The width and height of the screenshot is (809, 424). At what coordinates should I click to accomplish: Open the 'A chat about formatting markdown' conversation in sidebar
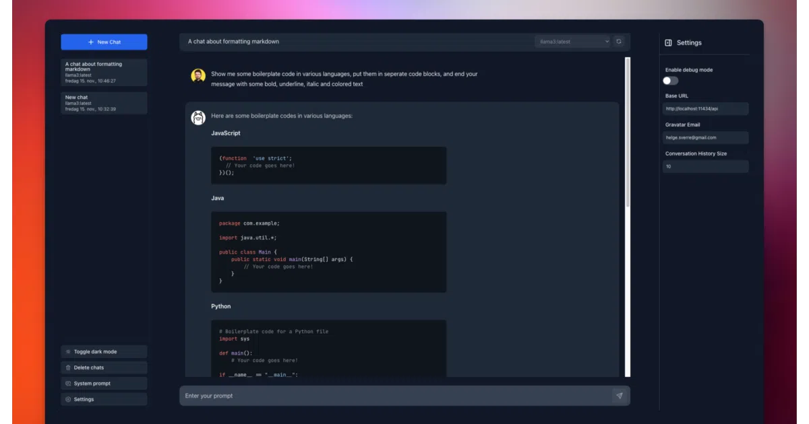pyautogui.click(x=104, y=72)
